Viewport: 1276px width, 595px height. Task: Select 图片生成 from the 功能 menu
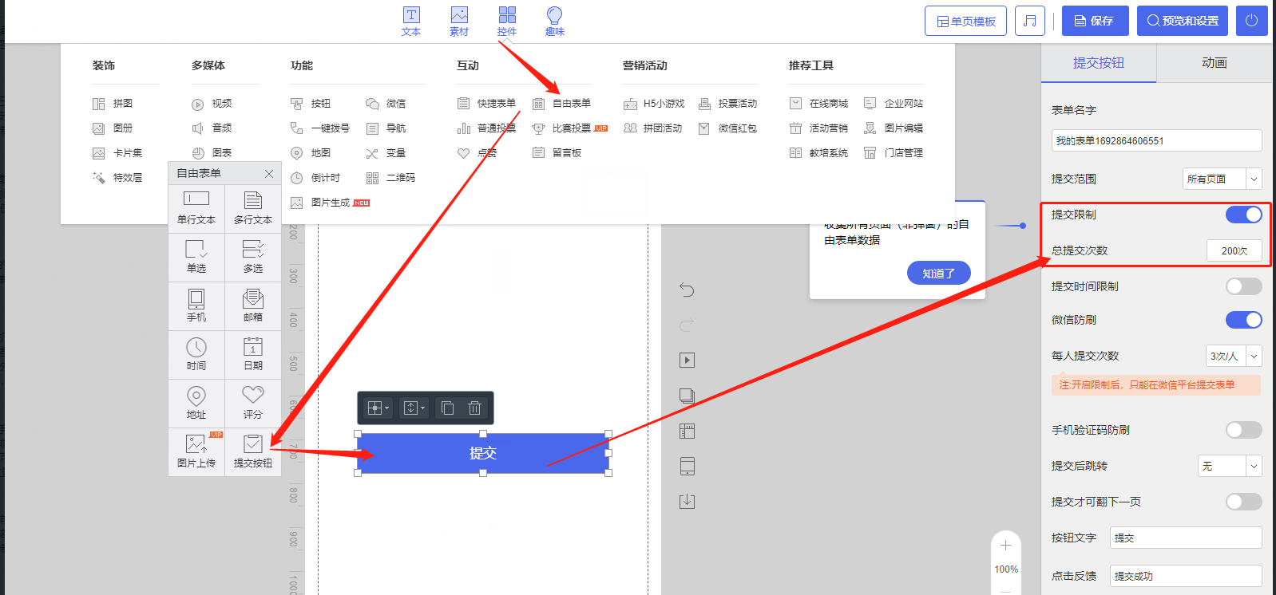click(x=330, y=203)
